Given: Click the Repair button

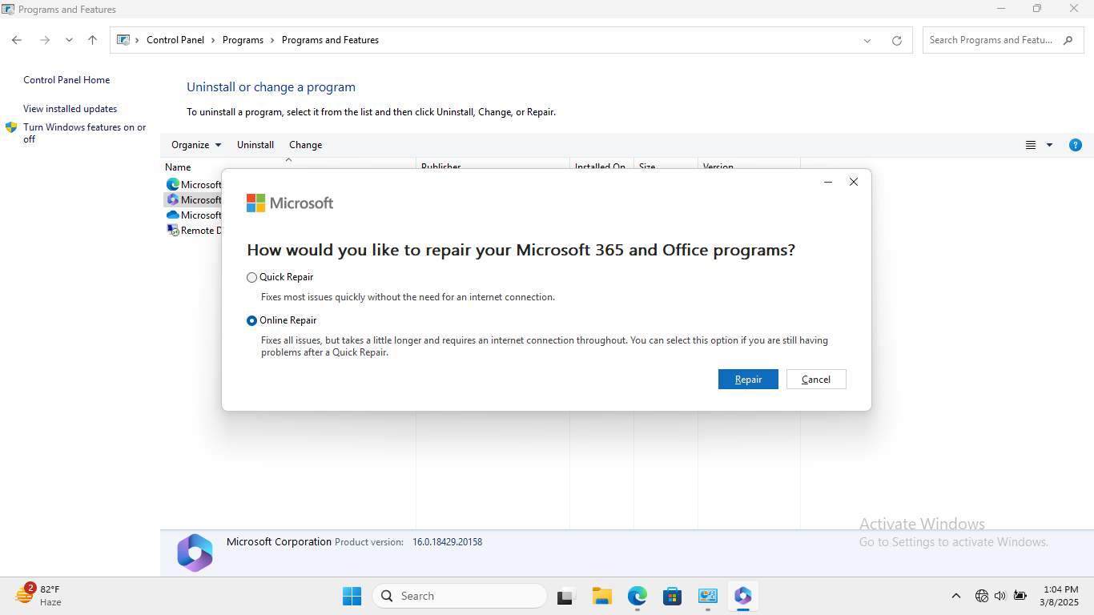Looking at the screenshot, I should pyautogui.click(x=748, y=380).
